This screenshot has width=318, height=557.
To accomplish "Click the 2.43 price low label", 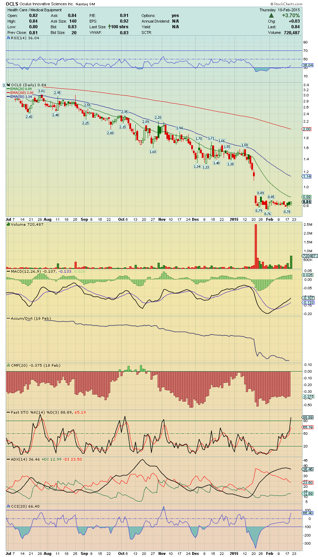I will (29, 117).
